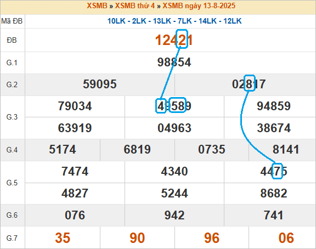The height and width of the screenshot is (249, 316).
Task: Select the G.4 row label
Action: point(12,150)
